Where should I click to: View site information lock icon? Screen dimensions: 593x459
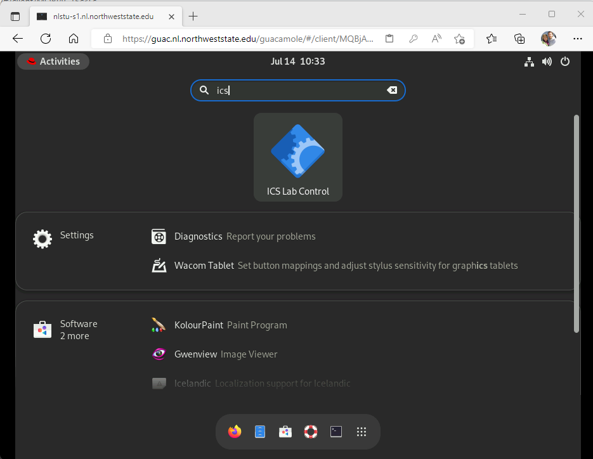click(108, 39)
